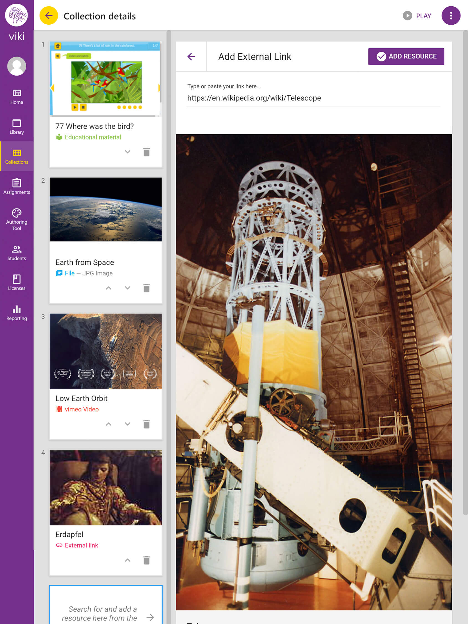
Task: Open the user profile avatar
Action: (17, 66)
